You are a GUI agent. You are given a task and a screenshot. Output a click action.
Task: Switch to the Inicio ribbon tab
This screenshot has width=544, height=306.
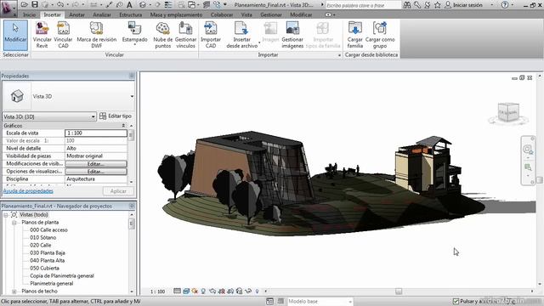[29, 14]
